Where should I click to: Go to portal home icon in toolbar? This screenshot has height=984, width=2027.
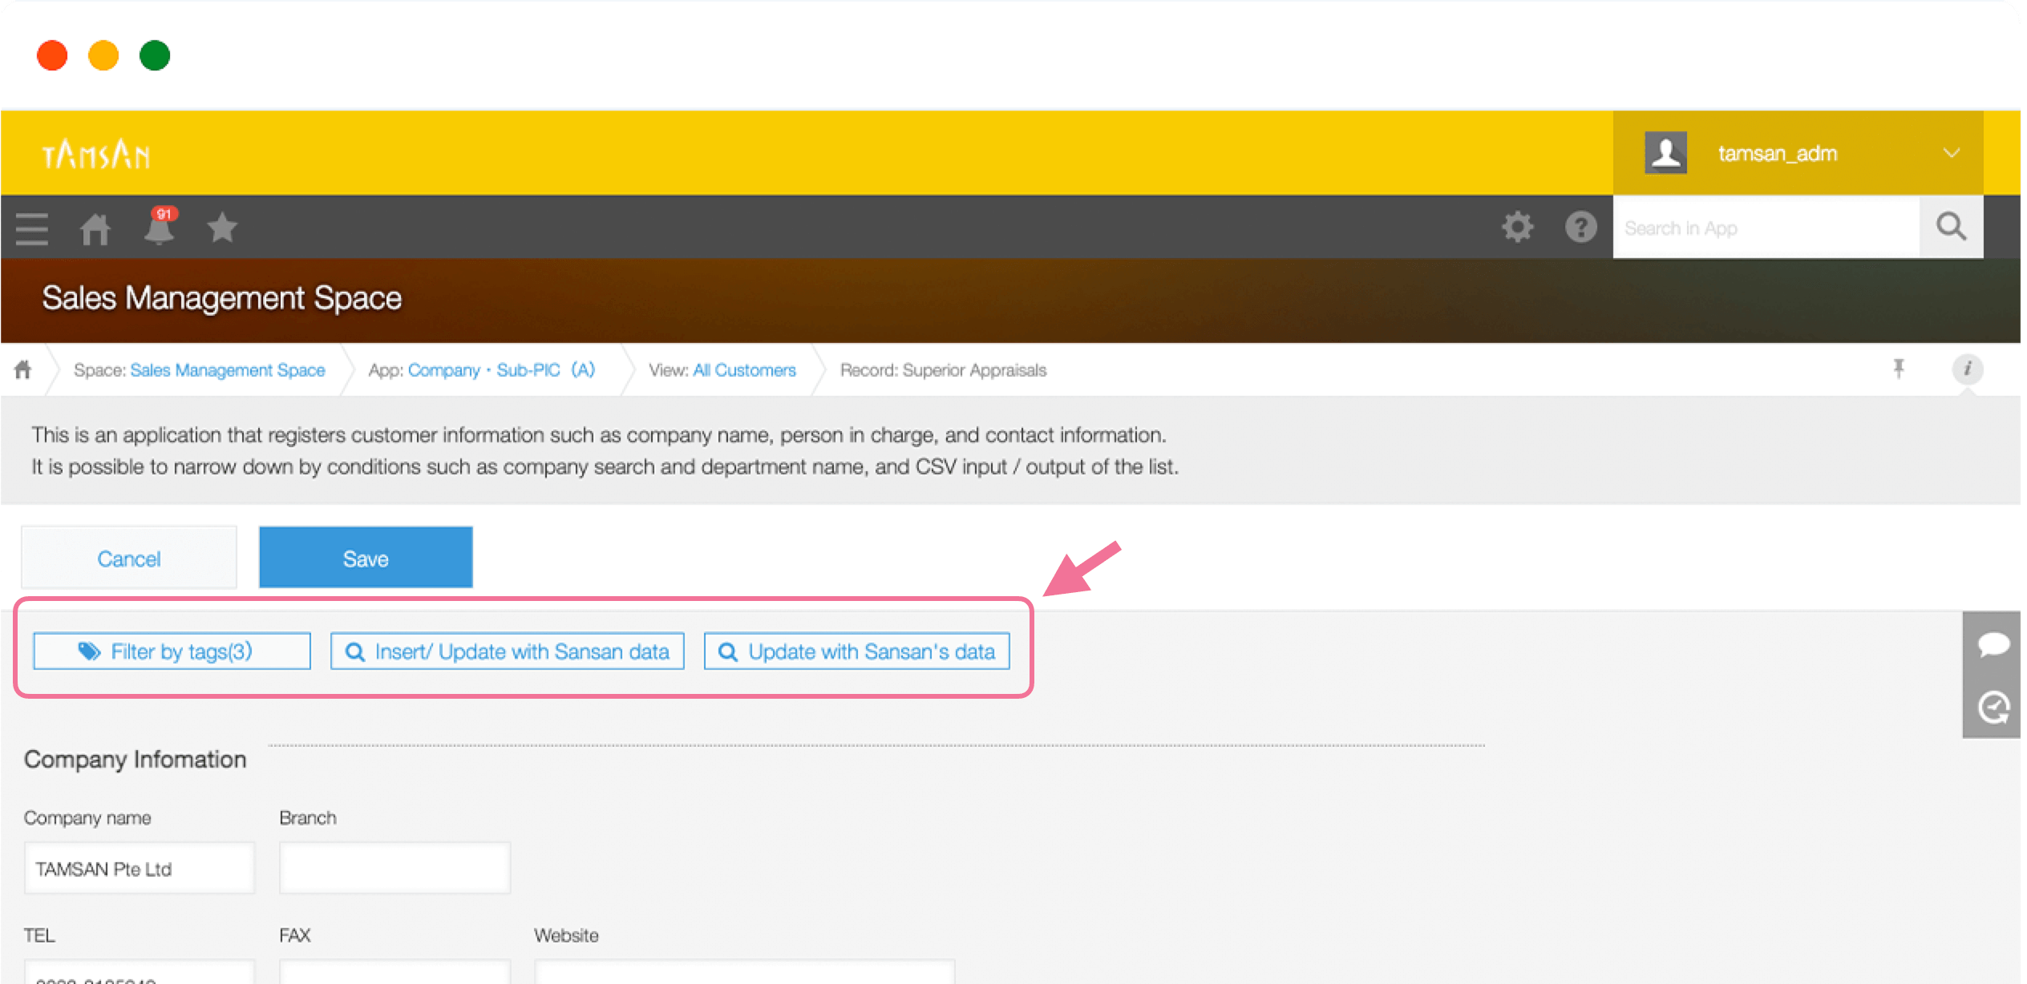coord(95,229)
